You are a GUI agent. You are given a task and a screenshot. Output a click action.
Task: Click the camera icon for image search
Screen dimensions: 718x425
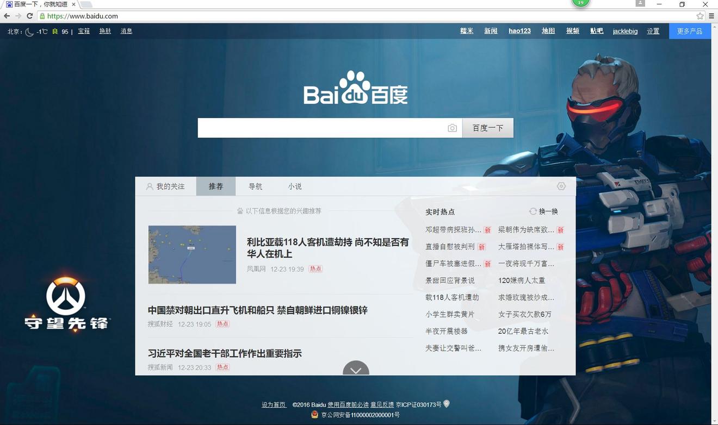click(453, 128)
